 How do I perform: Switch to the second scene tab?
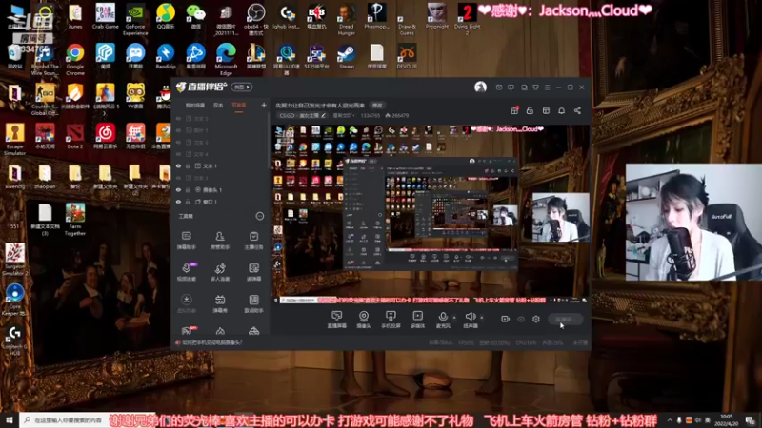[218, 105]
